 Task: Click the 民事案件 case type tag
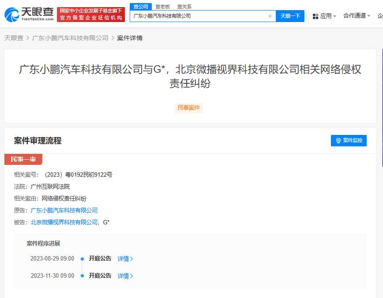pos(188,108)
